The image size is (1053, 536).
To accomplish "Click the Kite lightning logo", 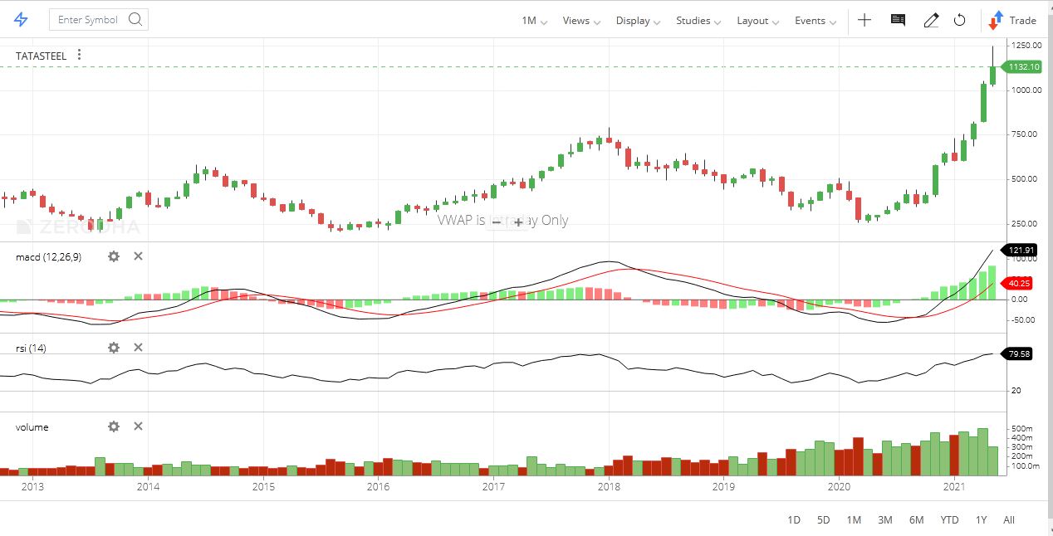I will click(x=21, y=19).
